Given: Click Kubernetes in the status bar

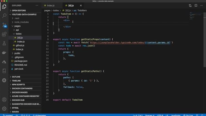Looking at the screenshot, I should tap(39, 115).
